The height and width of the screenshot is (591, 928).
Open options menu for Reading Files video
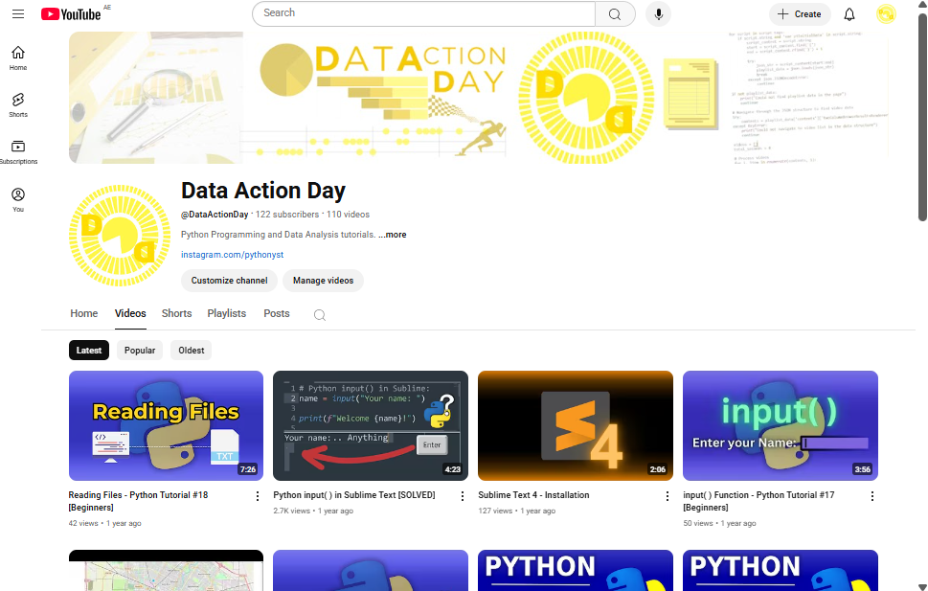tap(257, 496)
